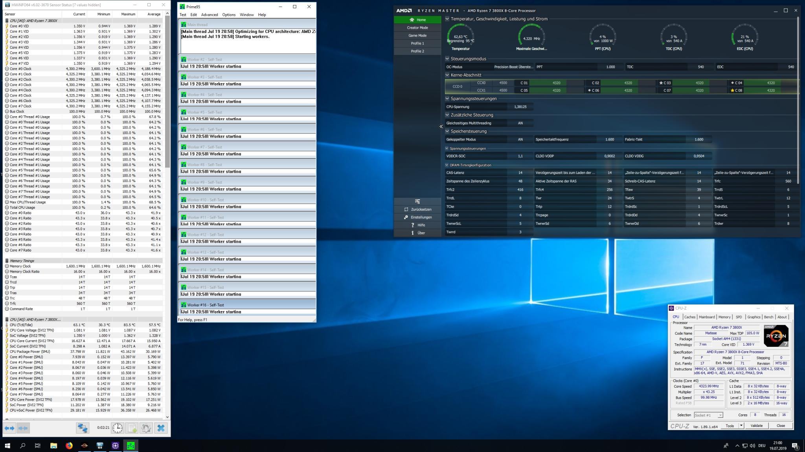
Task: Collapse the DRAM-Timingkonfiguration section
Action: pyautogui.click(x=447, y=165)
